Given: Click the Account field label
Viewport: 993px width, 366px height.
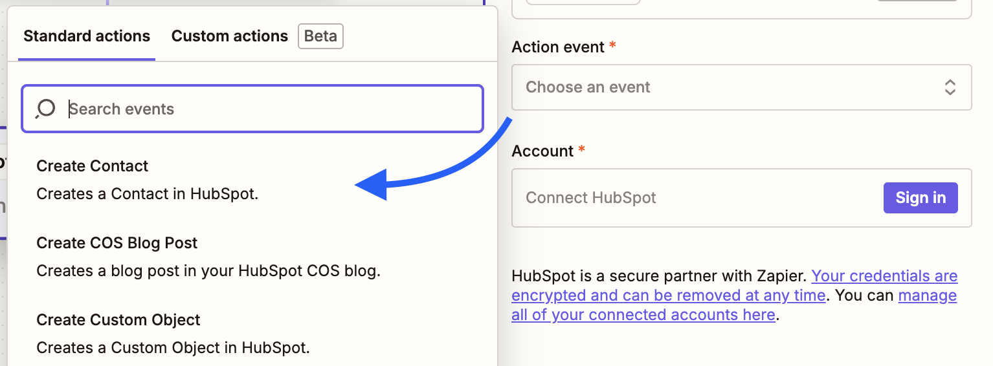Looking at the screenshot, I should click(542, 151).
